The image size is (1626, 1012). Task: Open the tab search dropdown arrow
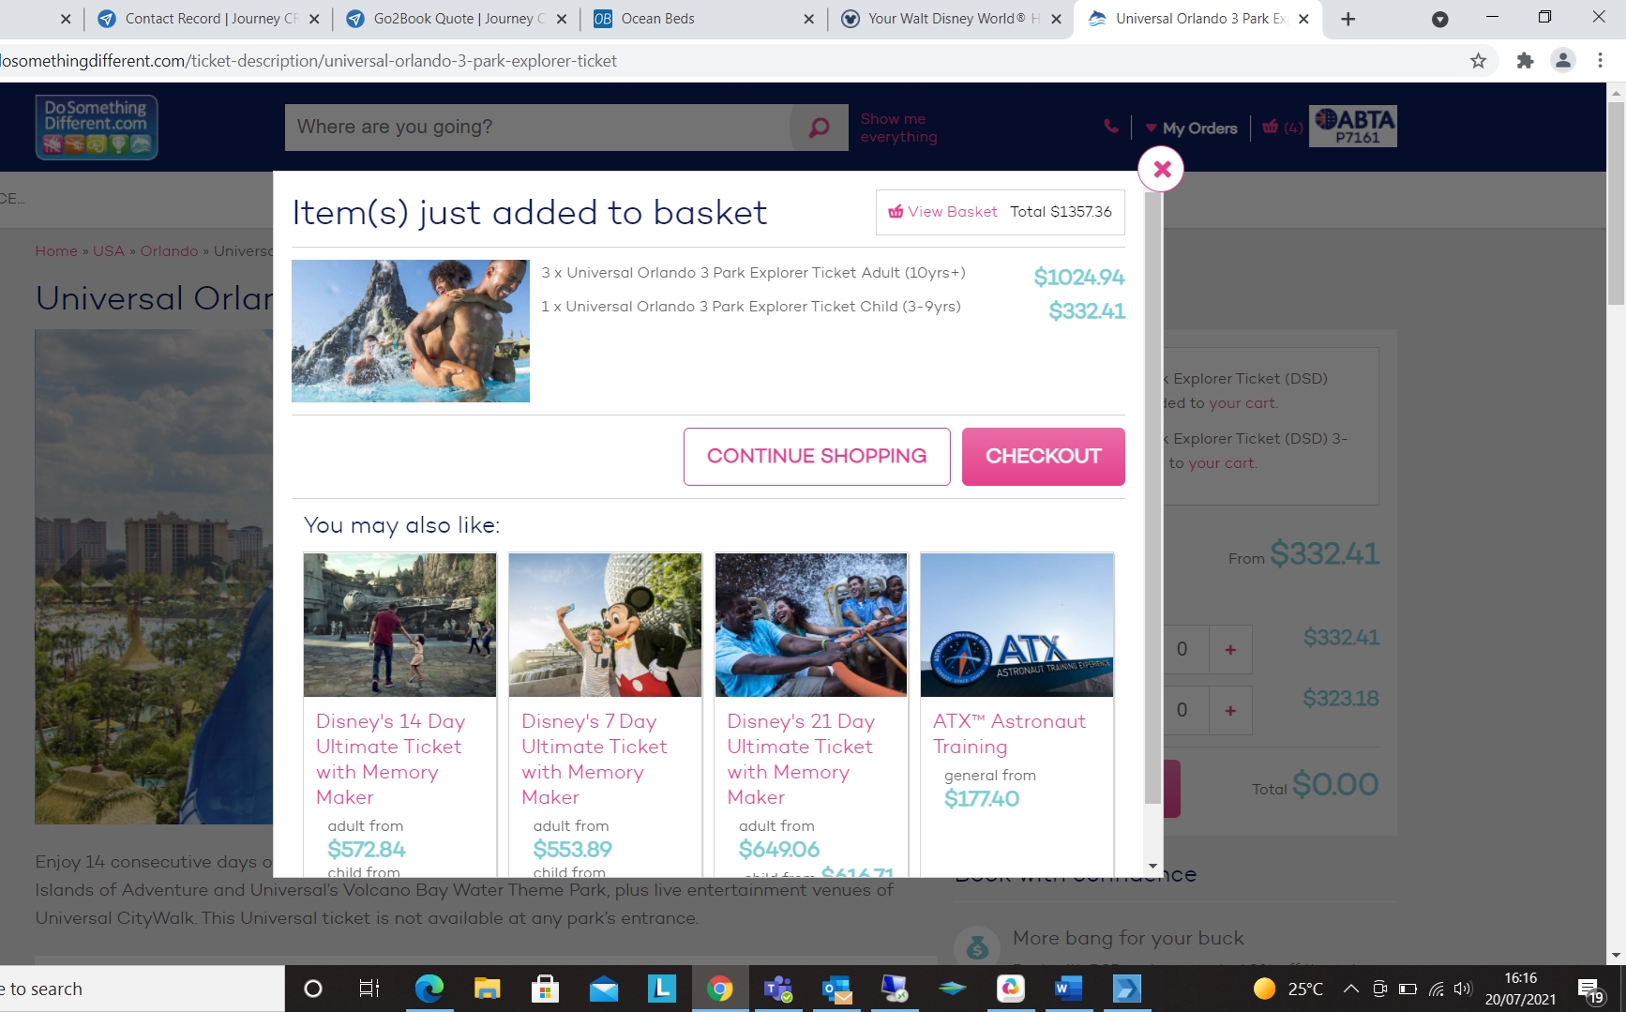pyautogui.click(x=1440, y=19)
